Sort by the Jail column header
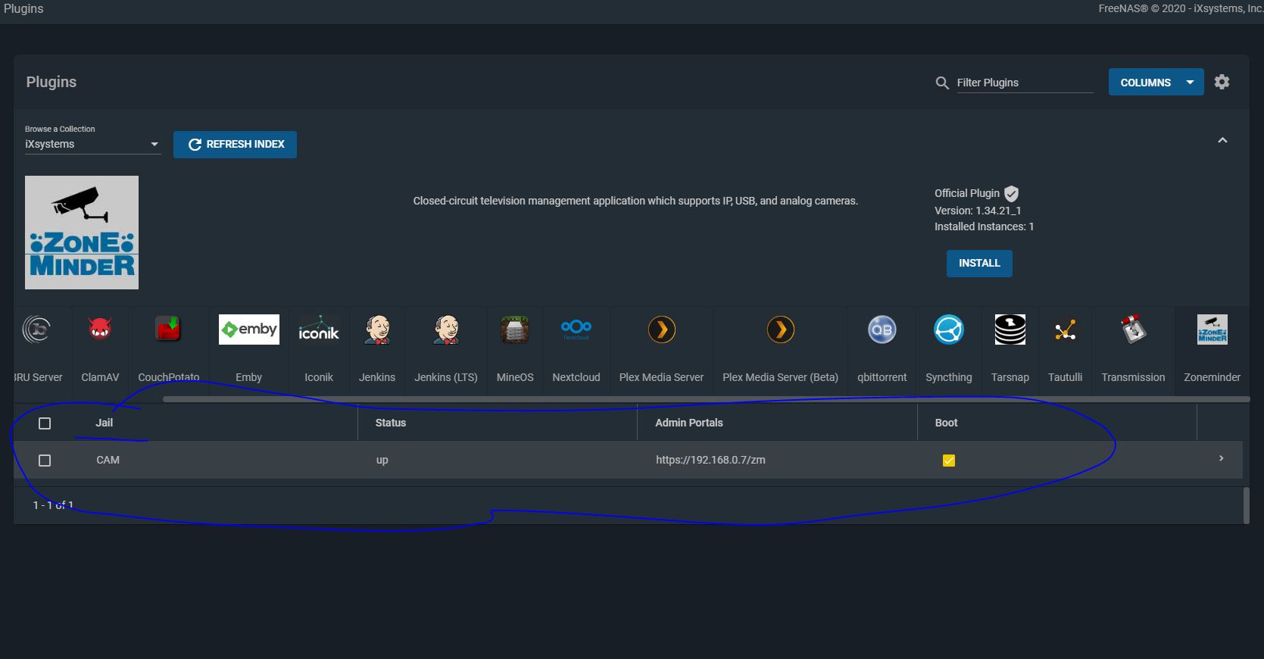This screenshot has width=1264, height=659. [105, 423]
